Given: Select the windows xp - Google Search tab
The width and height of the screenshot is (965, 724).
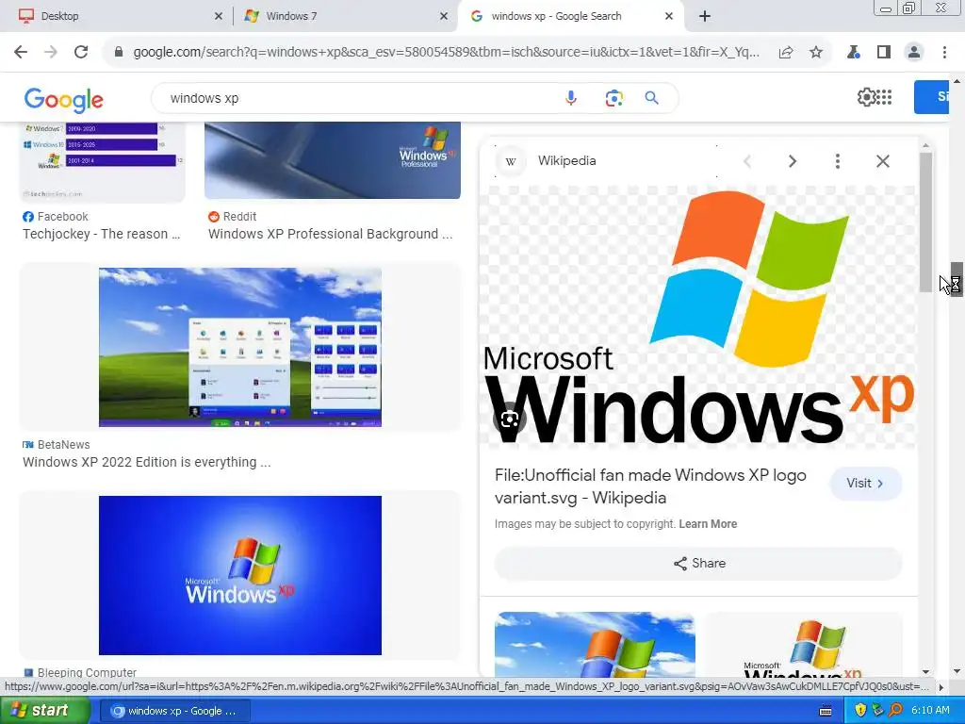Looking at the screenshot, I should tap(569, 16).
